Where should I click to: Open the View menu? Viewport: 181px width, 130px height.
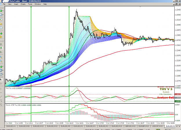coord(10,4)
